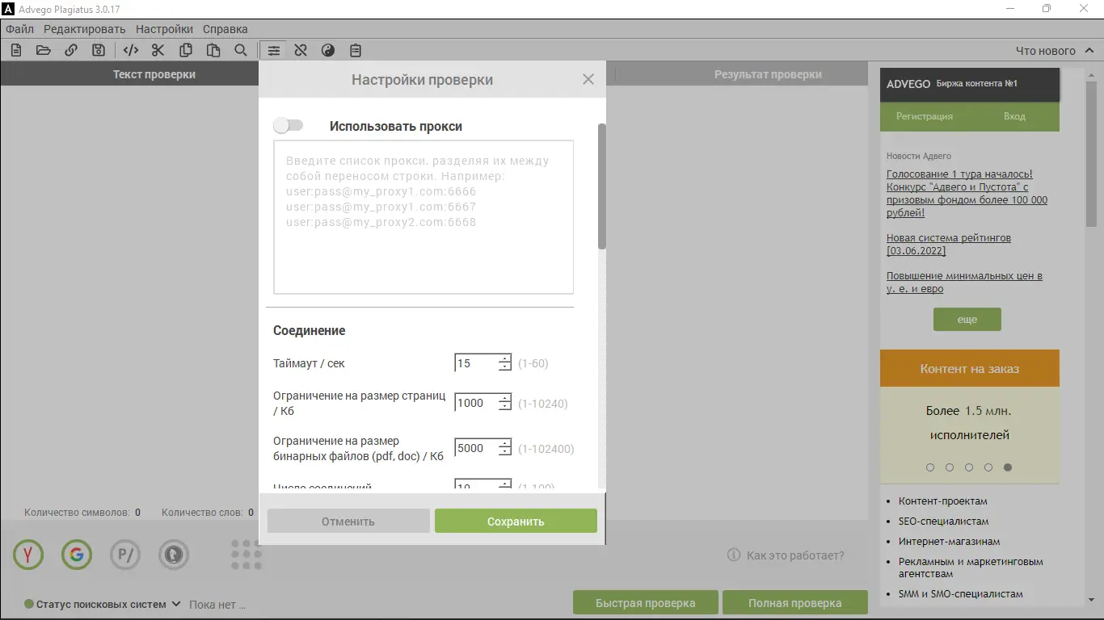The width and height of the screenshot is (1104, 620).
Task: Click the Контент-проектам list item
Action: coord(943,501)
